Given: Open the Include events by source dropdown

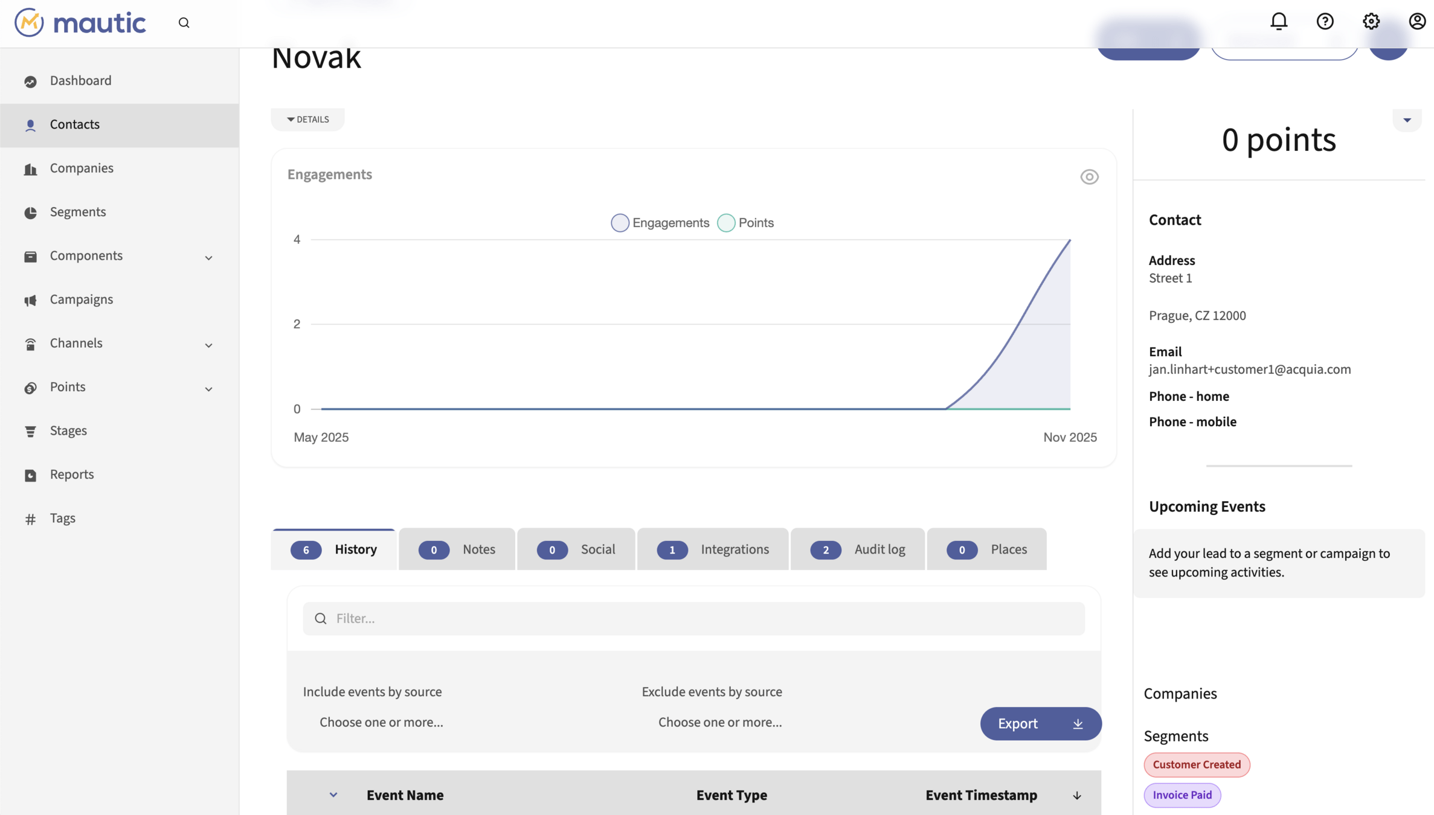Looking at the screenshot, I should [381, 723].
